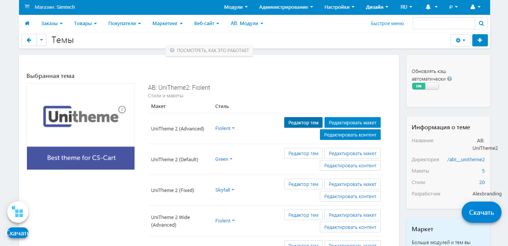
Task: Click the Быстрое меню link
Action: pos(387,24)
